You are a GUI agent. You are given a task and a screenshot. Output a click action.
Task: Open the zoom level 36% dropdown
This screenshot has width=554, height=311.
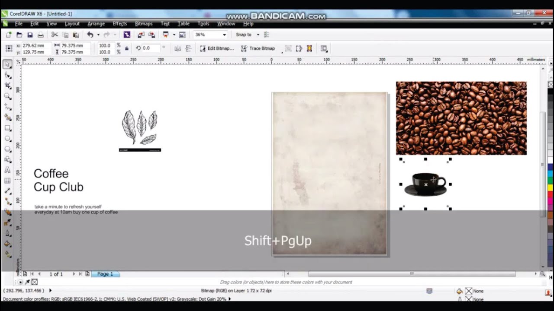point(224,35)
